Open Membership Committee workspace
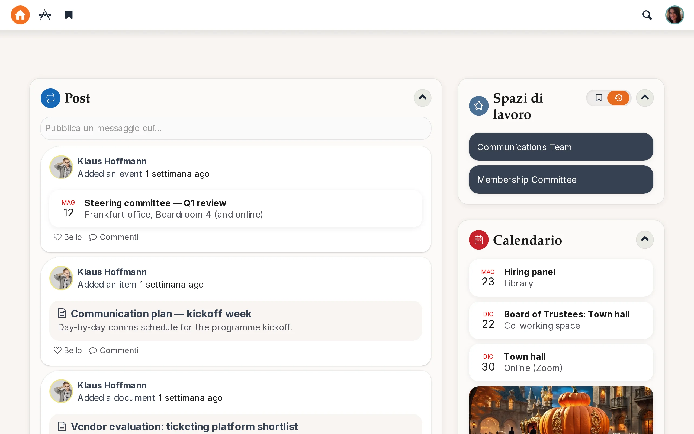Screen dimensions: 694x434 561,180
